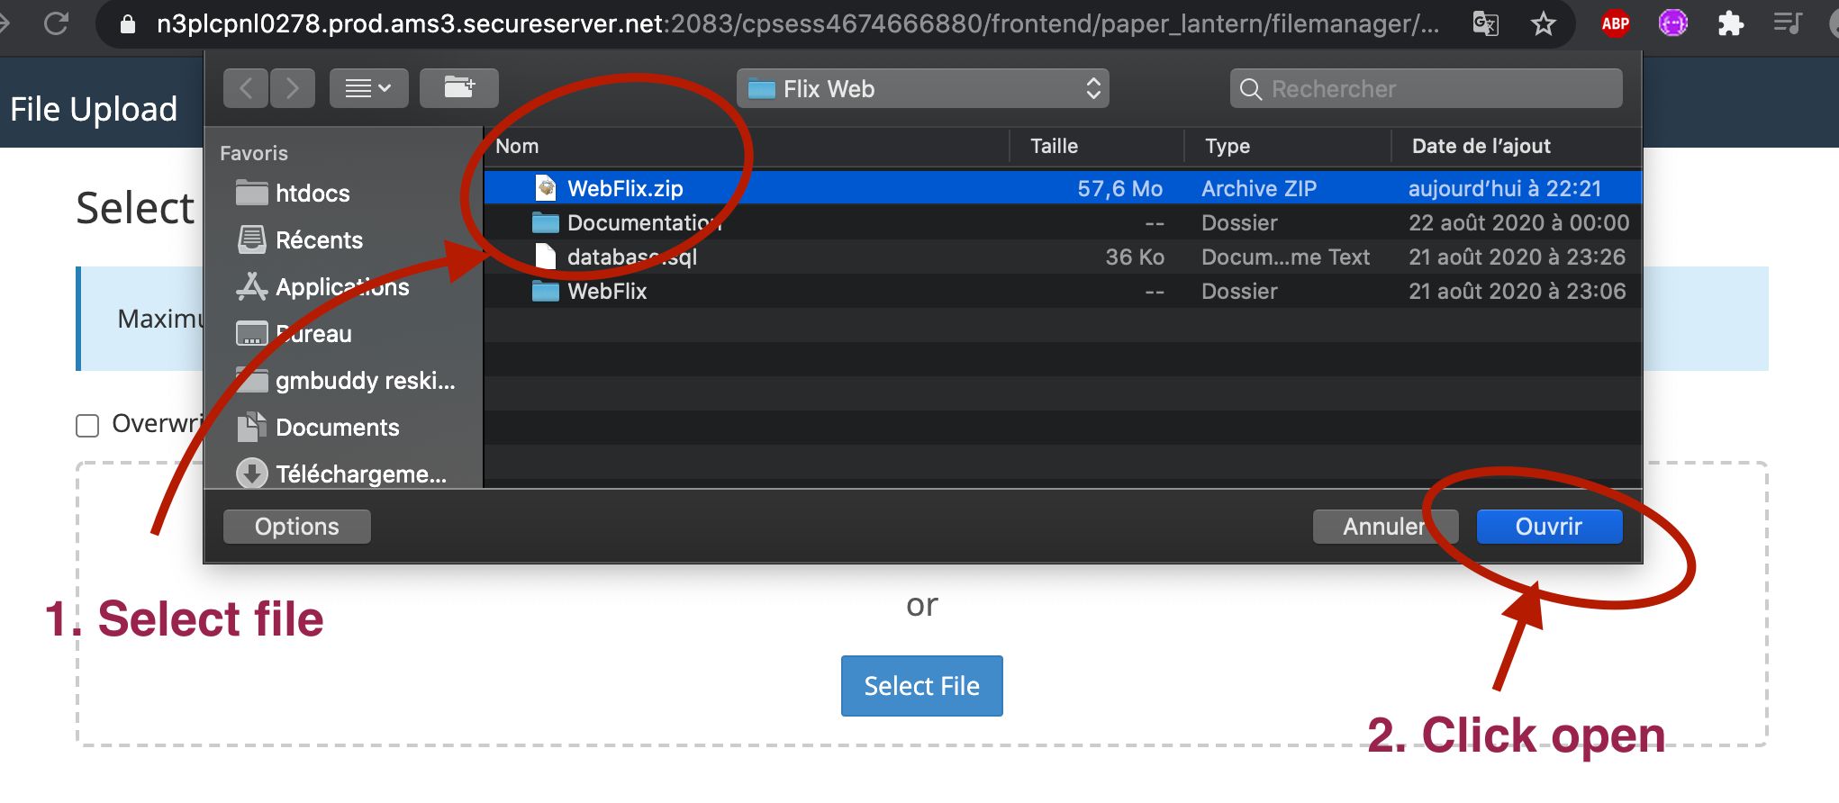The height and width of the screenshot is (803, 1839).
Task: Toggle the Overwrite existing files checkbox
Action: coord(87,425)
